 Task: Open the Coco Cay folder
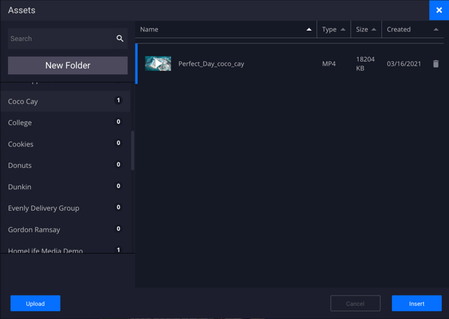coord(65,101)
